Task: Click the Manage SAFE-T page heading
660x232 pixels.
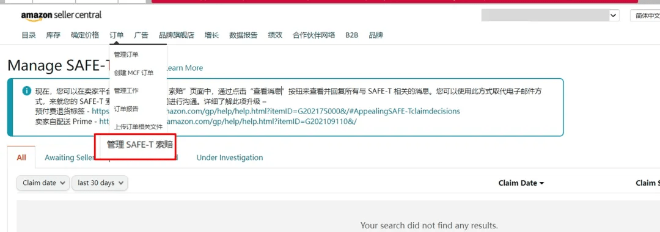Action: 59,66
